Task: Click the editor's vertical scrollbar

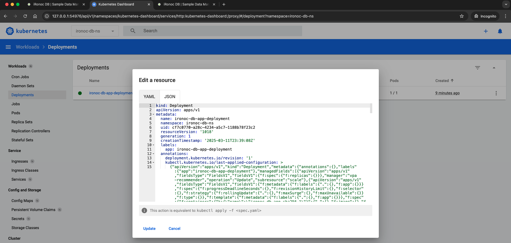Action: tap(371, 108)
